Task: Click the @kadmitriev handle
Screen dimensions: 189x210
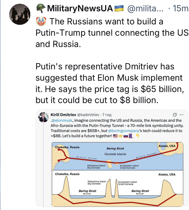Action: pos(88,114)
